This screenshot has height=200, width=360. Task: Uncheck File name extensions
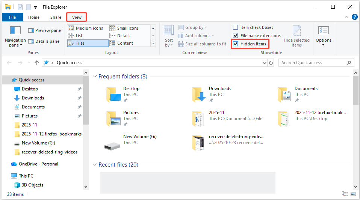235,36
